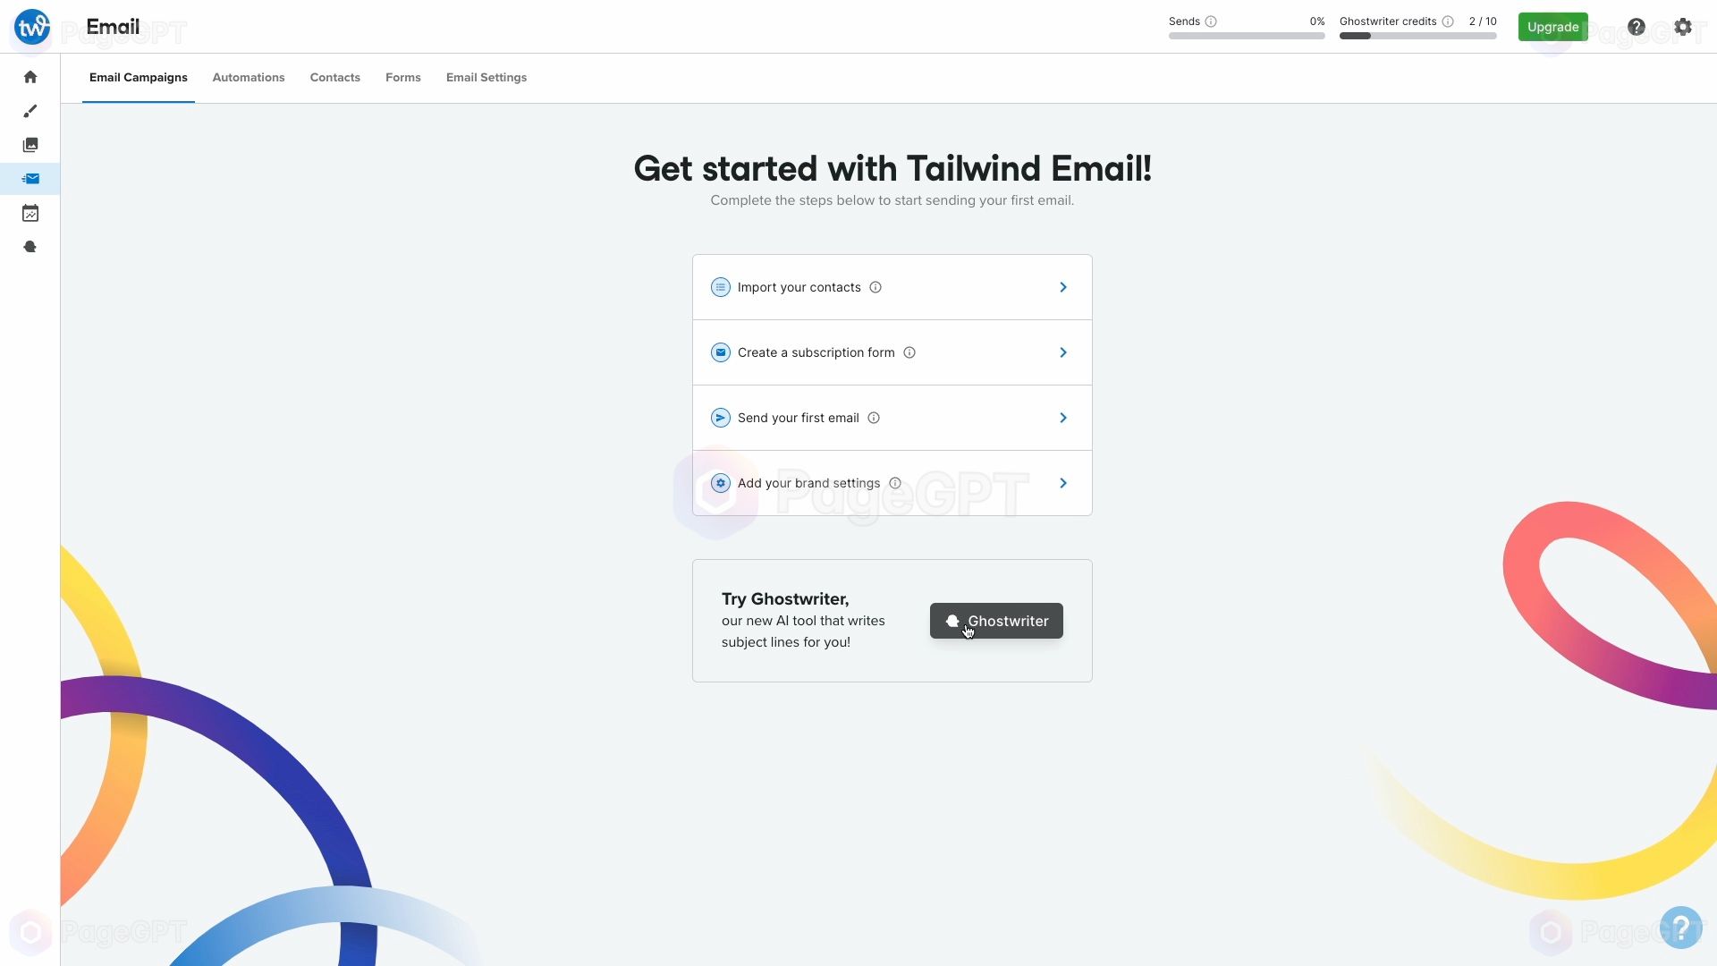This screenshot has width=1717, height=966.
Task: Toggle the brand settings step completion
Action: [x=721, y=482]
